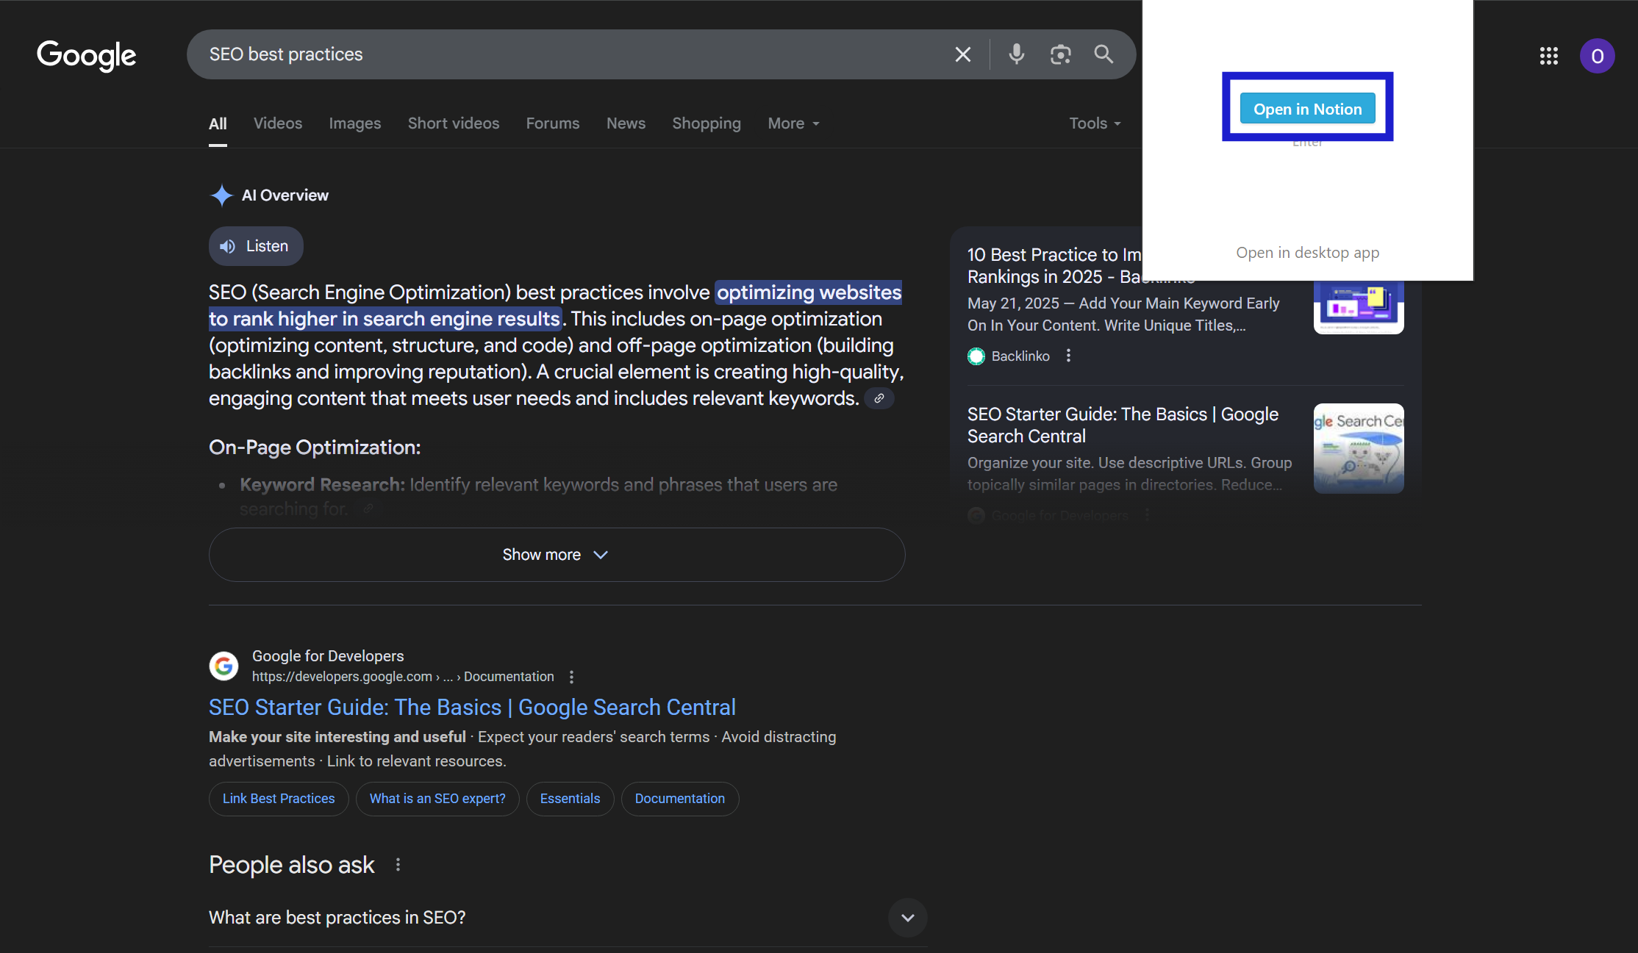Clear the search query with the X icon
The width and height of the screenshot is (1638, 953).
[x=962, y=54]
